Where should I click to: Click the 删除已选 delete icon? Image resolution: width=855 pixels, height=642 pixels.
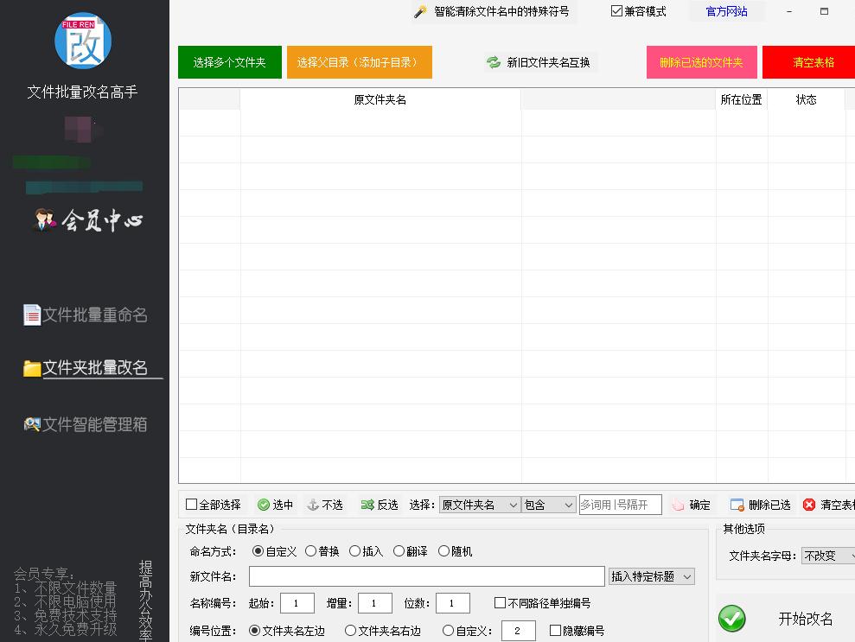(x=736, y=505)
